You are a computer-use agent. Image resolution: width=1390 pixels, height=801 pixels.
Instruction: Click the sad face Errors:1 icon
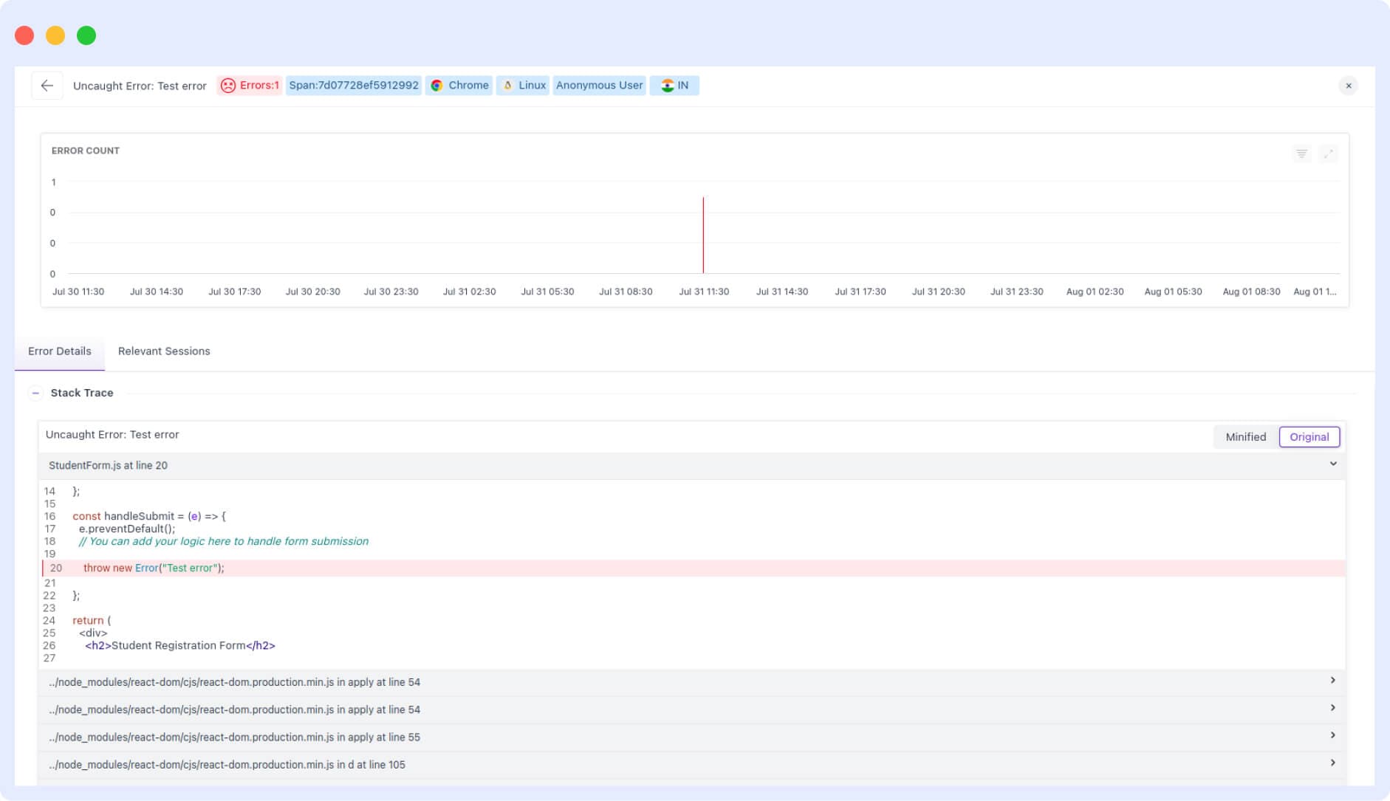(228, 85)
